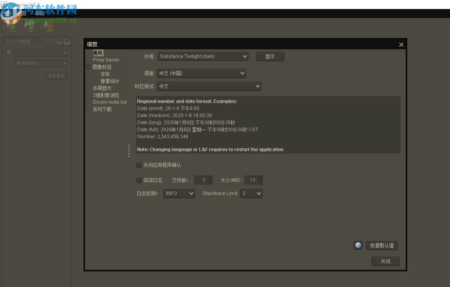This screenshot has height=287, width=450.
Task: Click the 更多选项 button in left panel
Action: (56, 76)
